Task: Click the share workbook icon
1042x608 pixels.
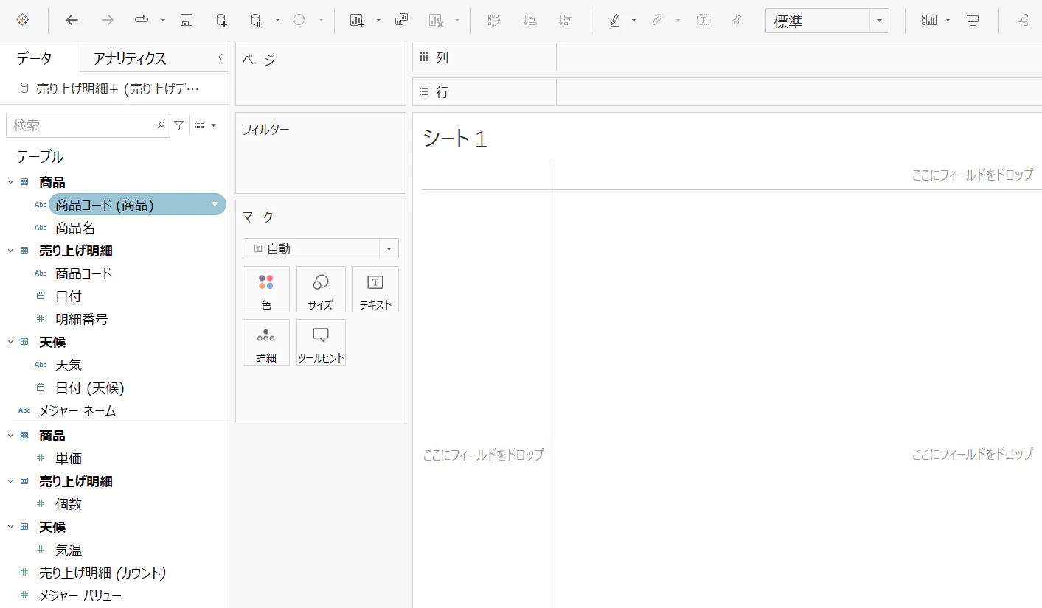Action: 1023,21
